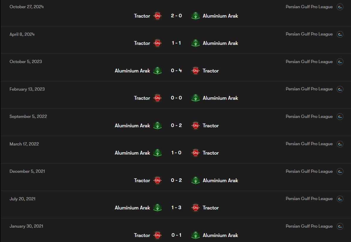Open the 1 - 1 score of April 8, 2024

coord(177,43)
